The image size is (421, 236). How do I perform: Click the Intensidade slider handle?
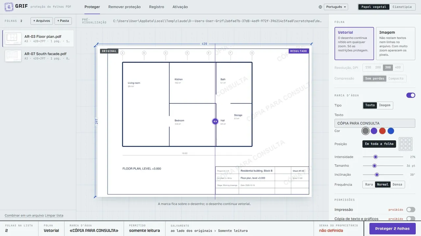[376, 157]
